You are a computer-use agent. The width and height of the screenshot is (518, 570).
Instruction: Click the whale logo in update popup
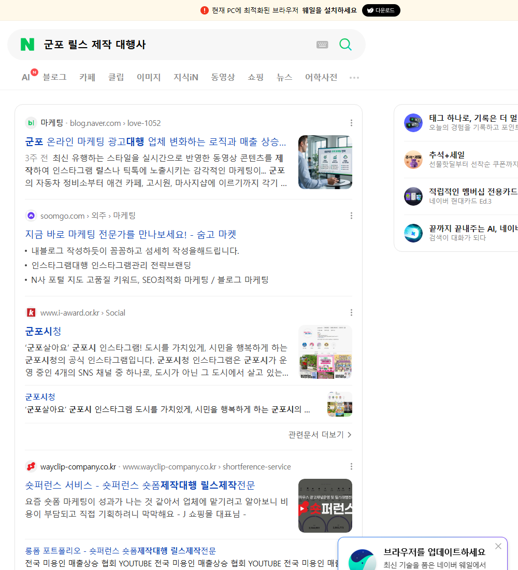(362, 560)
